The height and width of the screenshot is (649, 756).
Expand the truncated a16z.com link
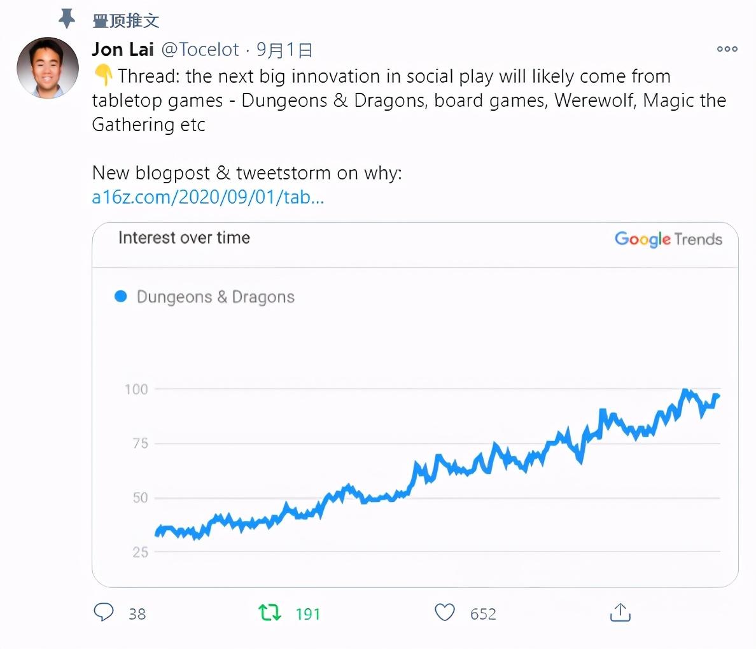pos(207,197)
